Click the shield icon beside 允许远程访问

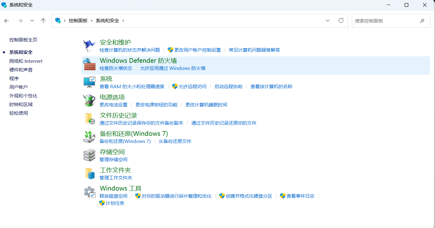pos(175,86)
